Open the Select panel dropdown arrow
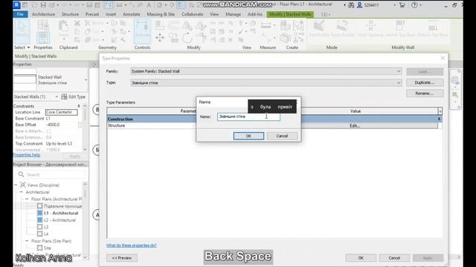This screenshot has height=267, width=476. coord(28,47)
